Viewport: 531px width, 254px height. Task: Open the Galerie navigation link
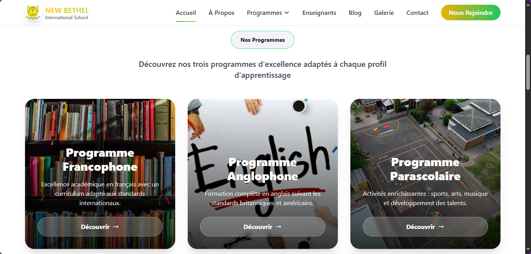click(x=384, y=13)
